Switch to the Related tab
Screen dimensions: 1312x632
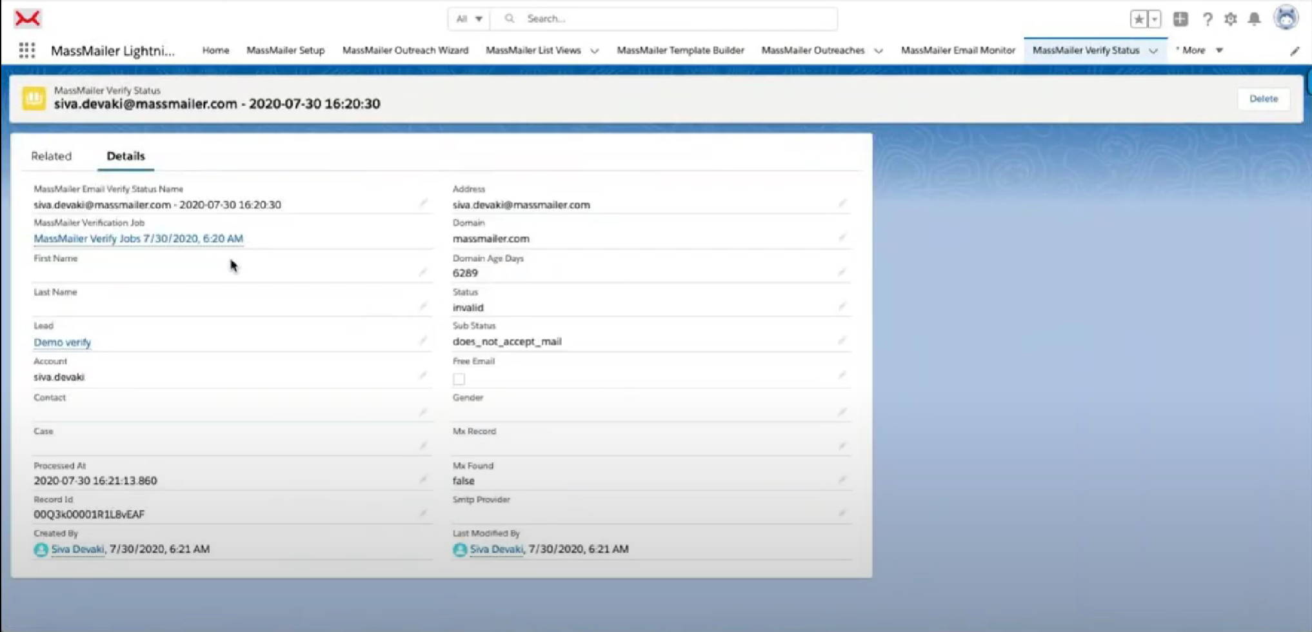point(52,156)
